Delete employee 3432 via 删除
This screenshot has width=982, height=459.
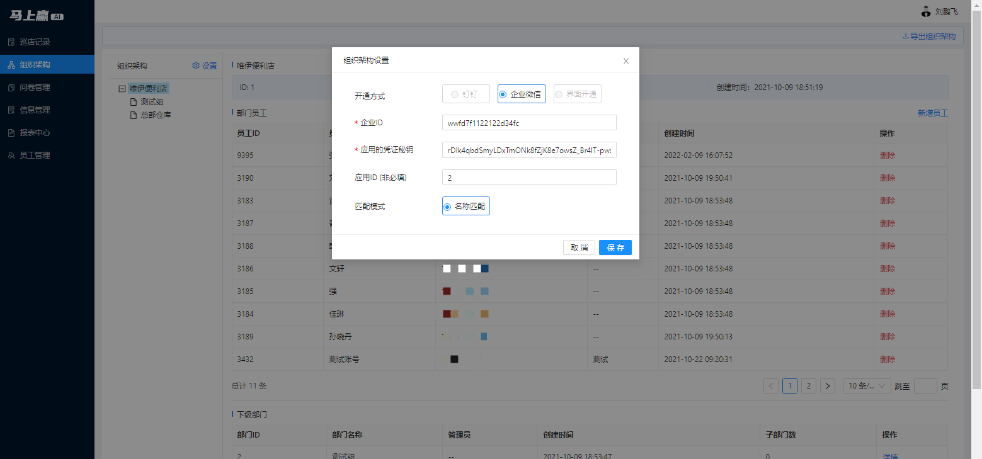tap(888, 360)
